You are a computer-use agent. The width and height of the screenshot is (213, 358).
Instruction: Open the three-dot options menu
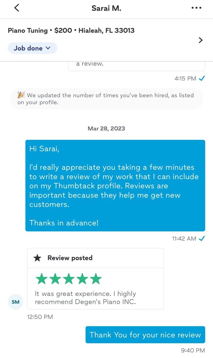196,8
